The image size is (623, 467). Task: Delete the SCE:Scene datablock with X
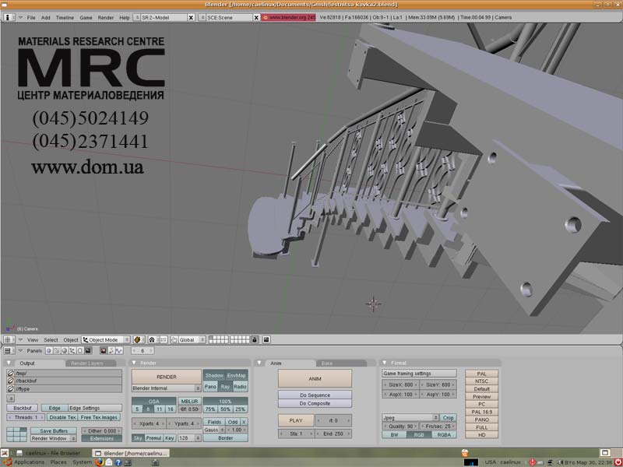point(256,17)
